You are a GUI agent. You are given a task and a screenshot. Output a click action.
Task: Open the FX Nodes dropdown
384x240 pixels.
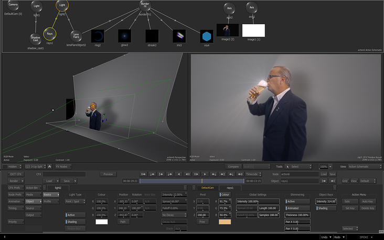[x=63, y=167]
